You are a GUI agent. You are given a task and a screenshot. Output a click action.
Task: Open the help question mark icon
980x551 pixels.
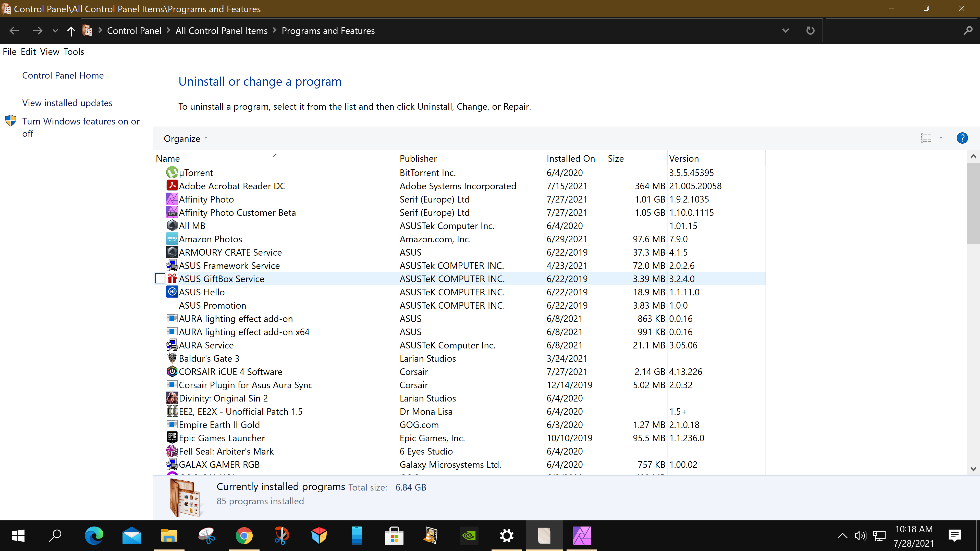962,138
